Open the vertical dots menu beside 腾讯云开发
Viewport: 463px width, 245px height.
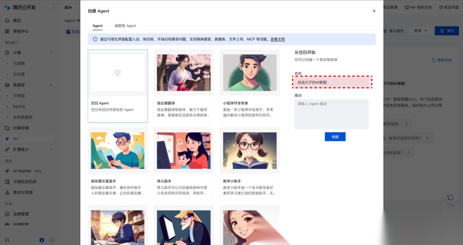(x=54, y=7)
